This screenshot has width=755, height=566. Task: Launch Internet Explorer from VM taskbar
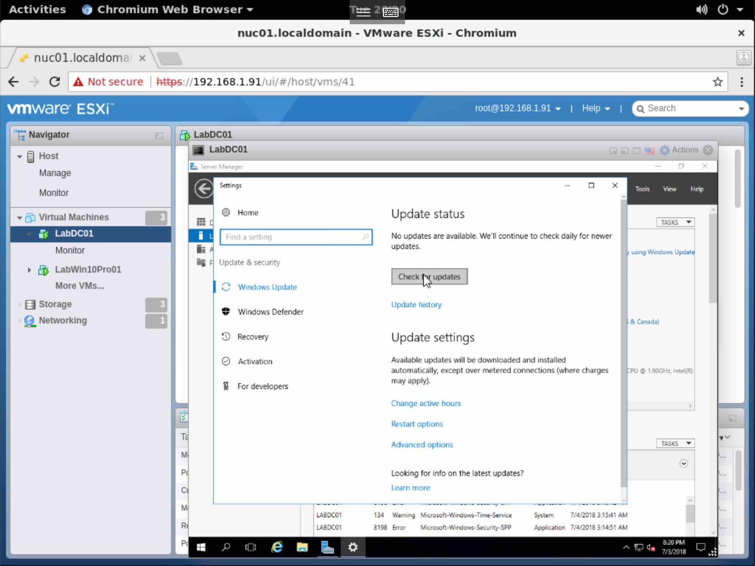277,547
